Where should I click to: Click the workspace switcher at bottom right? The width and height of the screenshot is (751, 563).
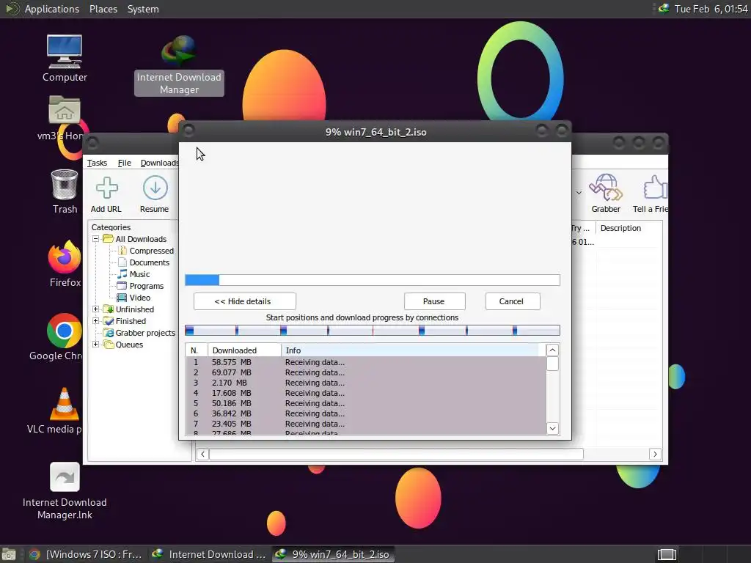coord(667,554)
